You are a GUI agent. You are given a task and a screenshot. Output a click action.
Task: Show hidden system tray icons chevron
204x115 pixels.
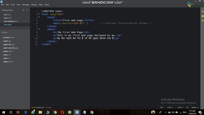166,112
